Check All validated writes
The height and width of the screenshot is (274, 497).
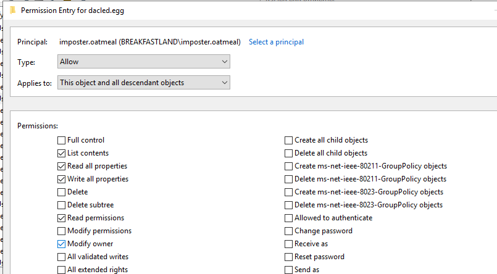61,257
